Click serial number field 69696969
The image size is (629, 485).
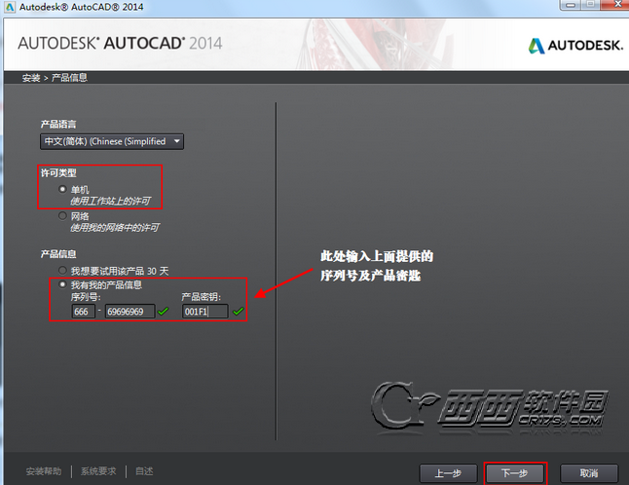[x=129, y=312]
